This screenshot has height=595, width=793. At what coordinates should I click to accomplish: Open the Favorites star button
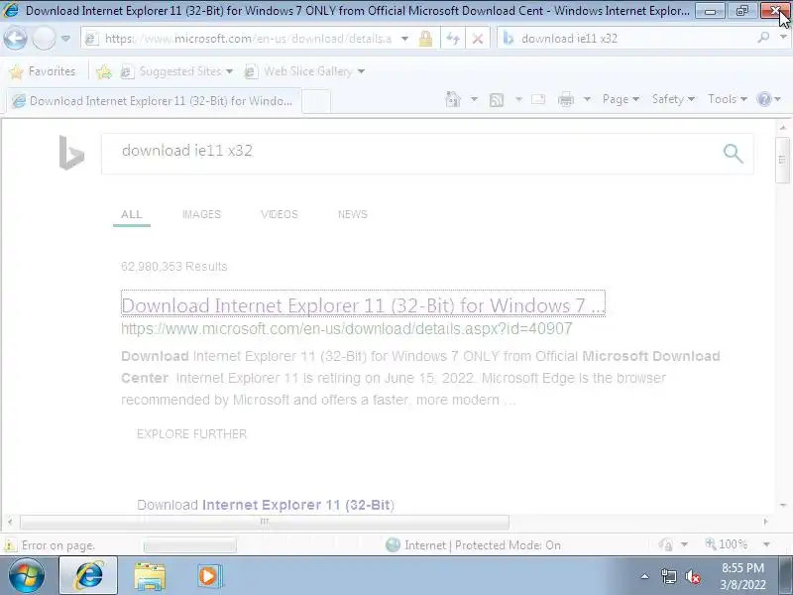(x=43, y=71)
